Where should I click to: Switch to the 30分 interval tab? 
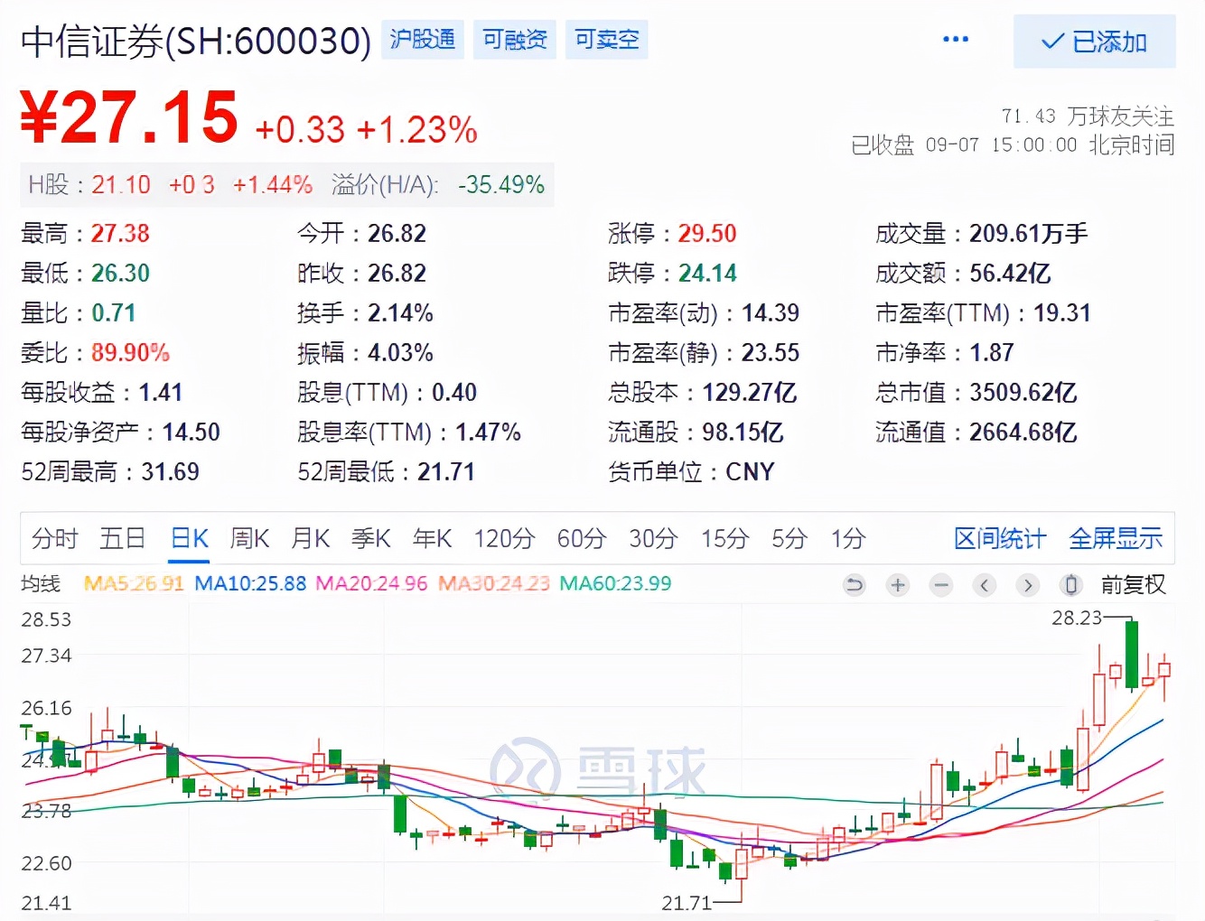click(x=653, y=538)
